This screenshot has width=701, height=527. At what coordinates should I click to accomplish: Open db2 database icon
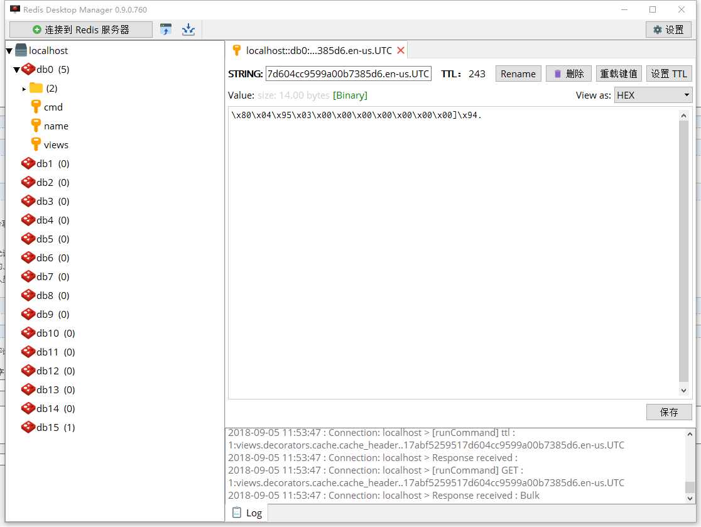28,182
